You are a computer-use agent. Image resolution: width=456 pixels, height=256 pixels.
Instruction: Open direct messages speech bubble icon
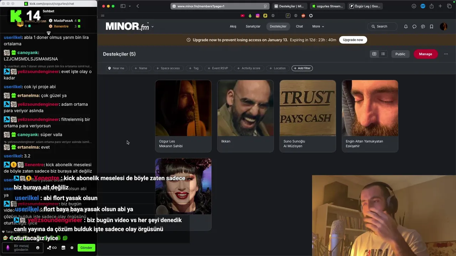(414, 26)
